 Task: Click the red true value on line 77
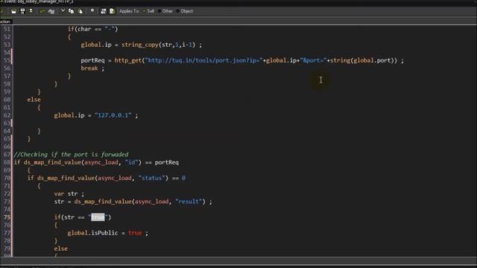(135, 233)
